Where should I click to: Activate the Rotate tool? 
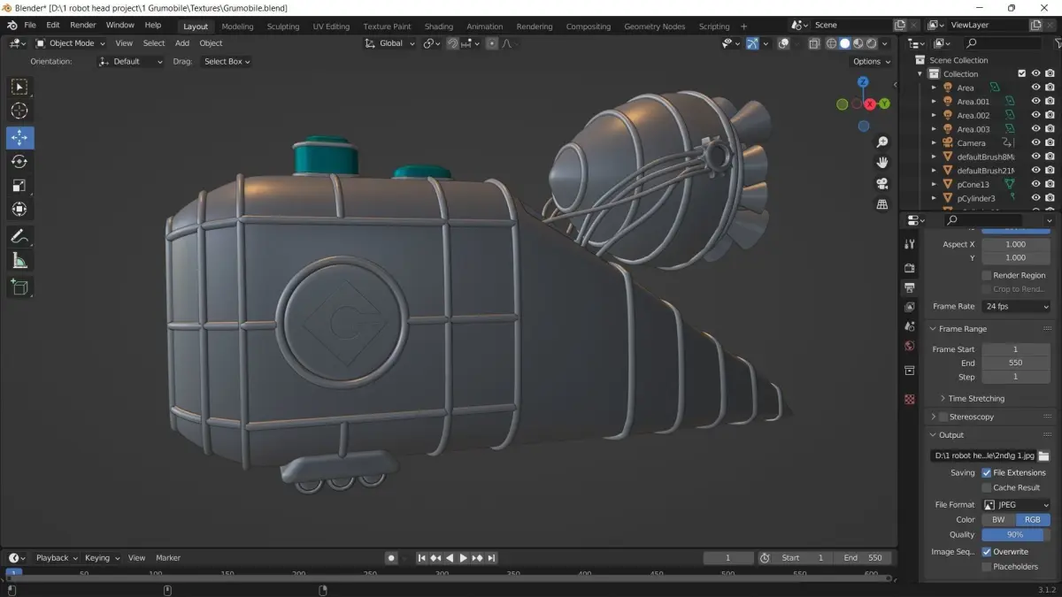tap(19, 162)
